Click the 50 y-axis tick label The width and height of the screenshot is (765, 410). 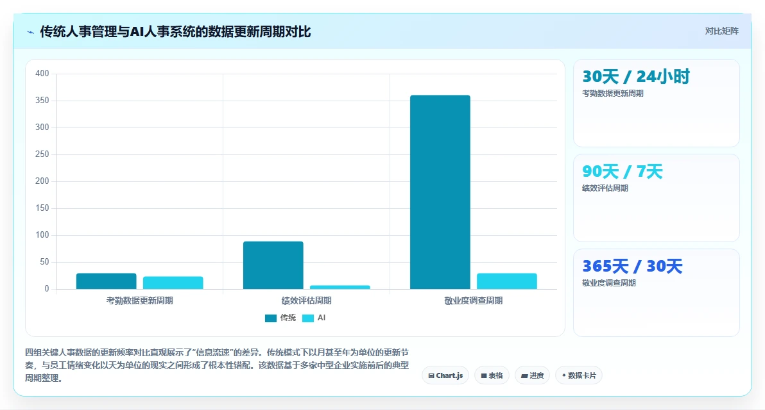point(44,262)
